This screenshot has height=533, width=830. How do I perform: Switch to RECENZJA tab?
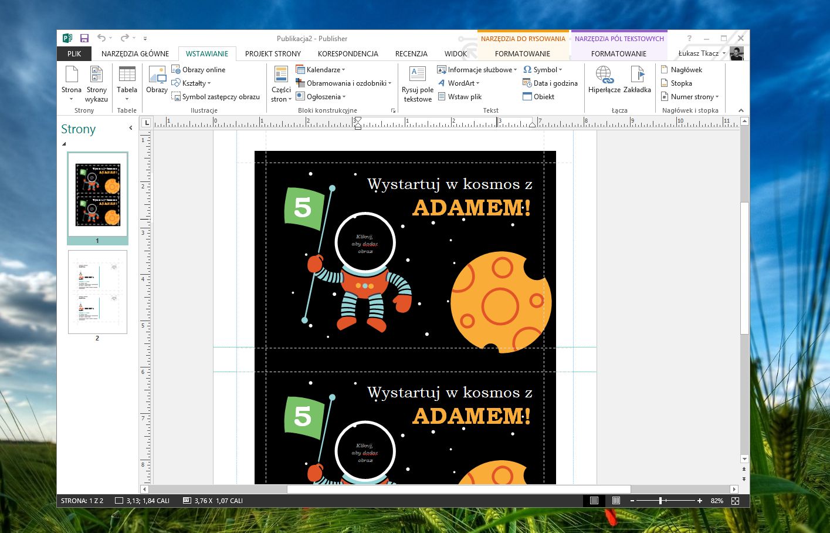point(411,53)
